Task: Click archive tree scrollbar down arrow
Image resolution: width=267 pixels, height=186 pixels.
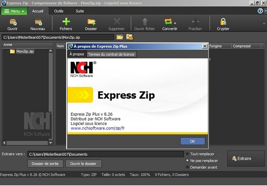Action: pyautogui.click(x=50, y=143)
